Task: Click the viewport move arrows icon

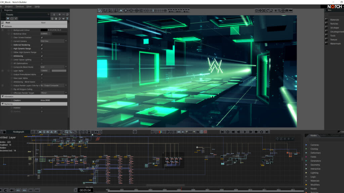Action: point(260,10)
